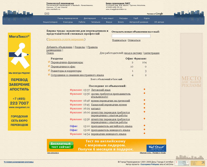Open the Об авторе menu item
The width and height of the screenshot is (207, 167).
[159, 22]
